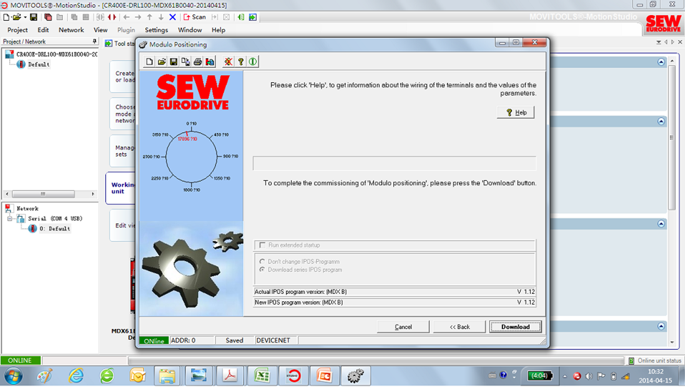Collapse the Serial (COM 4 USB) tree node
This screenshot has width=685, height=388.
10,219
